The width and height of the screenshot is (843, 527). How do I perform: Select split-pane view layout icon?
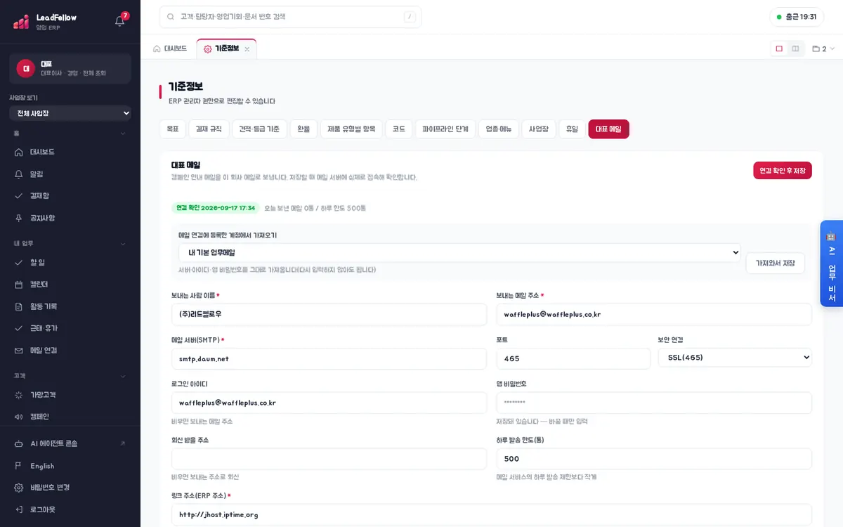(x=795, y=48)
